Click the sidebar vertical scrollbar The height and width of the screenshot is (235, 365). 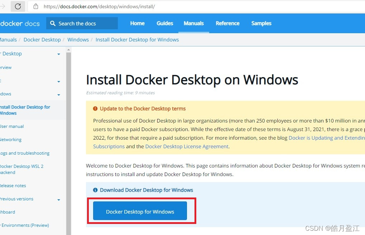coord(68,143)
